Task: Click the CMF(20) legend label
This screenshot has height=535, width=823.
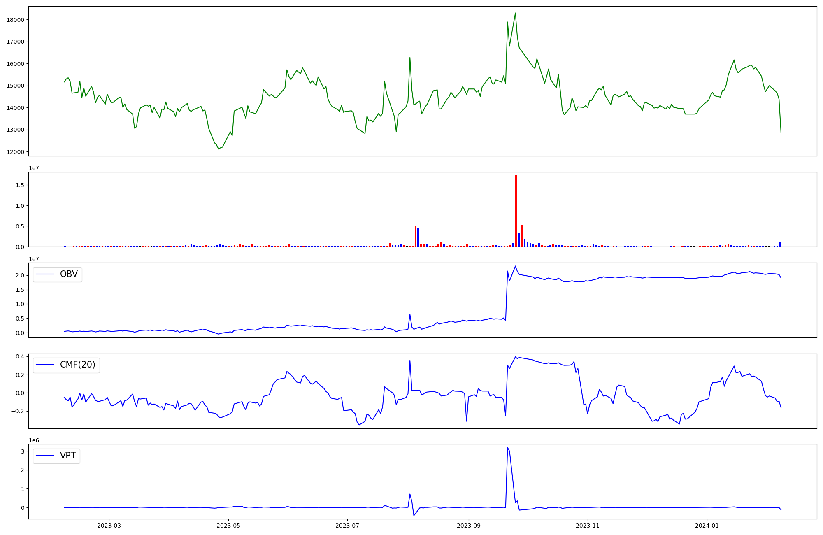Action: pos(78,365)
